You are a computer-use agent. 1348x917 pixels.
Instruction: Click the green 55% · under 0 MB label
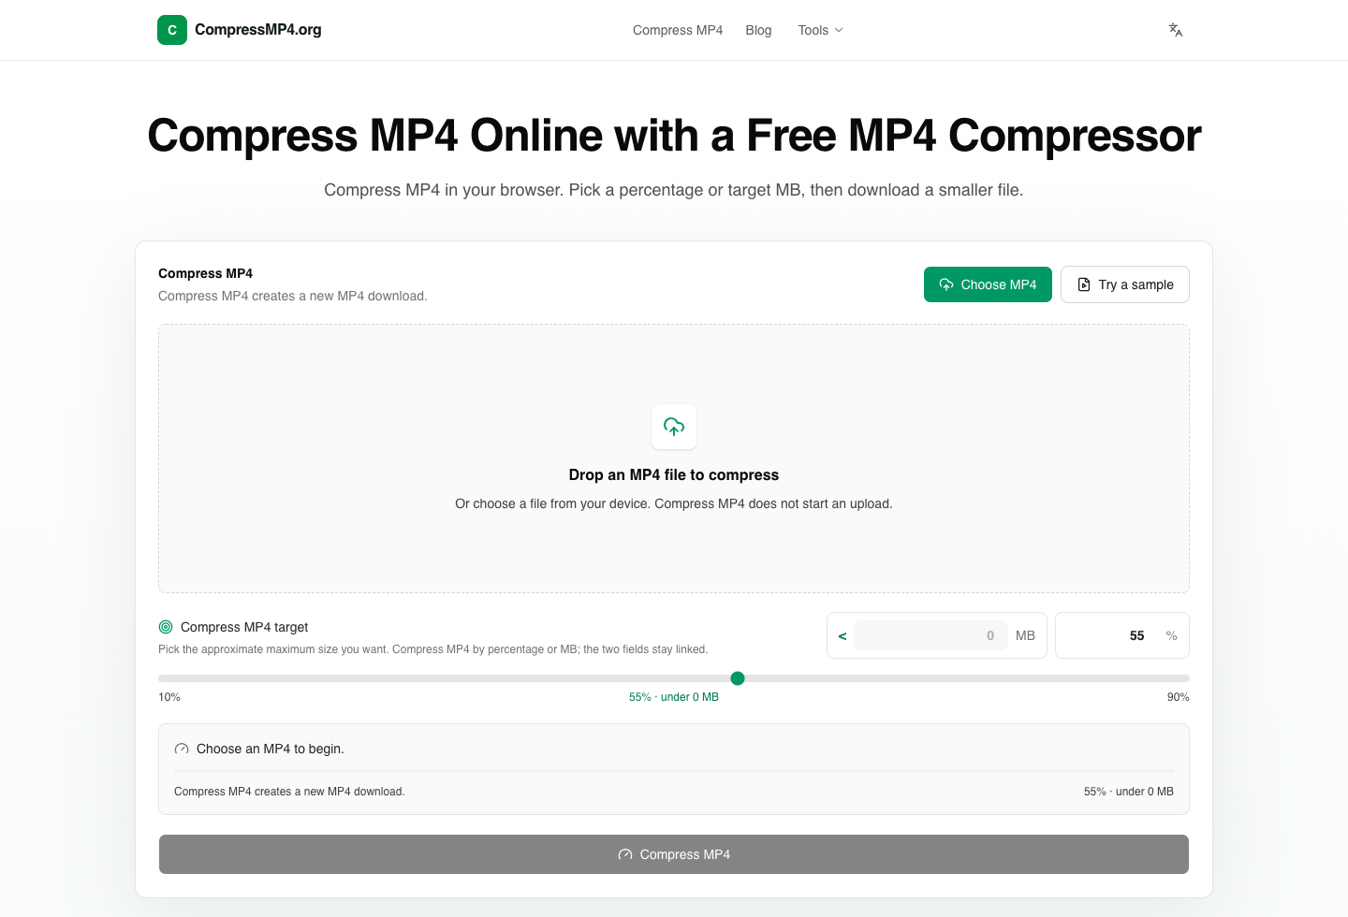pos(674,697)
